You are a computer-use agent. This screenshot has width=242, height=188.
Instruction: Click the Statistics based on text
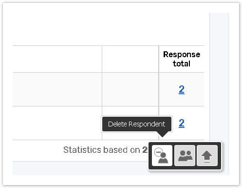pos(102,150)
